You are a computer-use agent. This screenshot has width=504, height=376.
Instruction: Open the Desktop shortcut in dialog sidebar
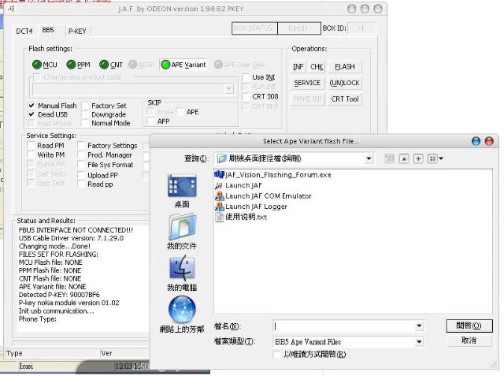click(x=182, y=191)
